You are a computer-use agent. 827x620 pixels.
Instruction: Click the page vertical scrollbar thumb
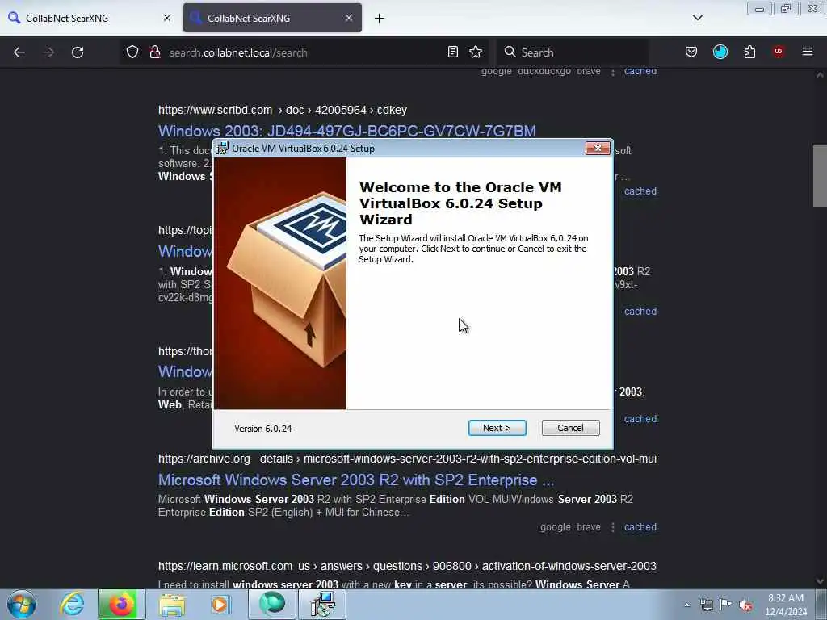(820, 175)
